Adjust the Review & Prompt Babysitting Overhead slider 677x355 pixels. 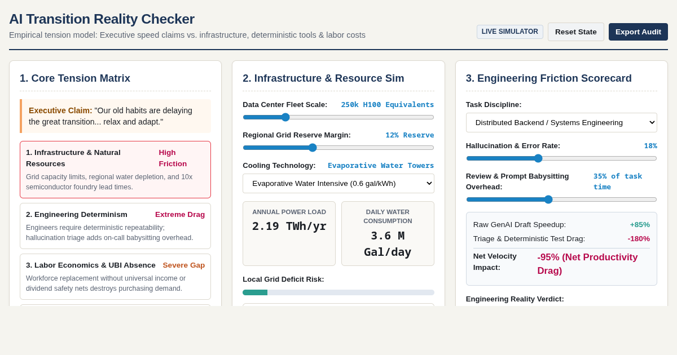[561, 199]
